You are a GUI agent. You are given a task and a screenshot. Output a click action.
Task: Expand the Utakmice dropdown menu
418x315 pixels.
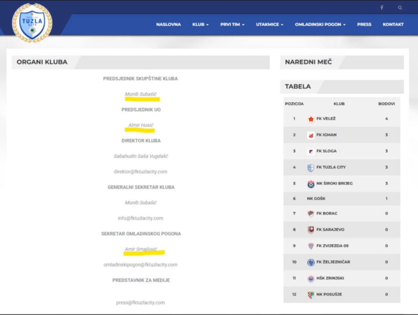tap(269, 25)
